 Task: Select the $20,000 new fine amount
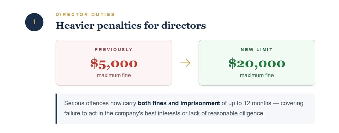pos(257,63)
